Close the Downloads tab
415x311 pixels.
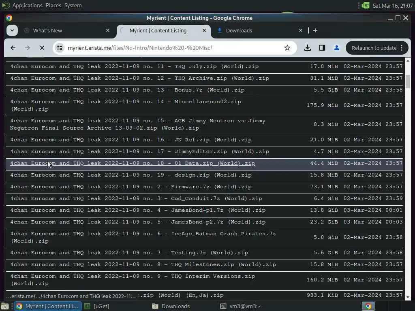pyautogui.click(x=301, y=30)
